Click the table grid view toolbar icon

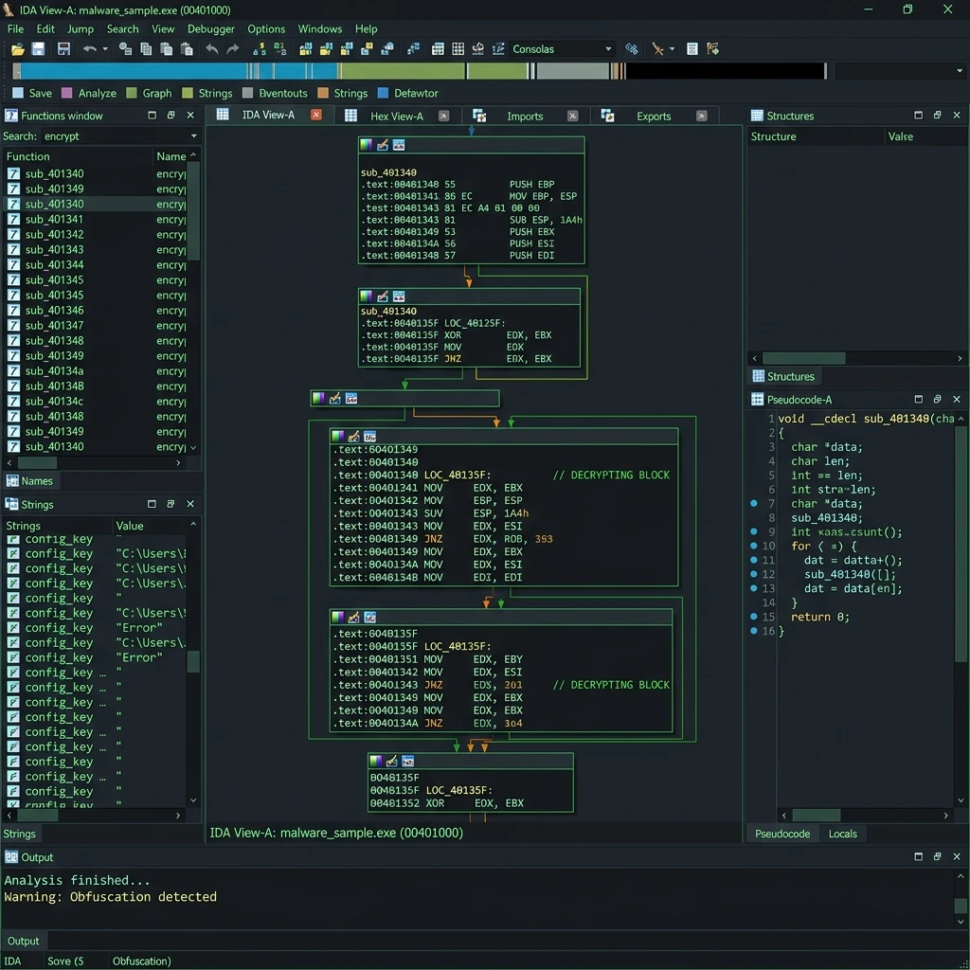458,49
